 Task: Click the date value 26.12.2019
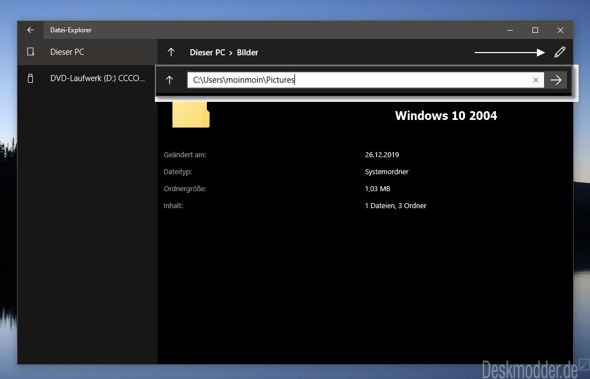pyautogui.click(x=382, y=154)
